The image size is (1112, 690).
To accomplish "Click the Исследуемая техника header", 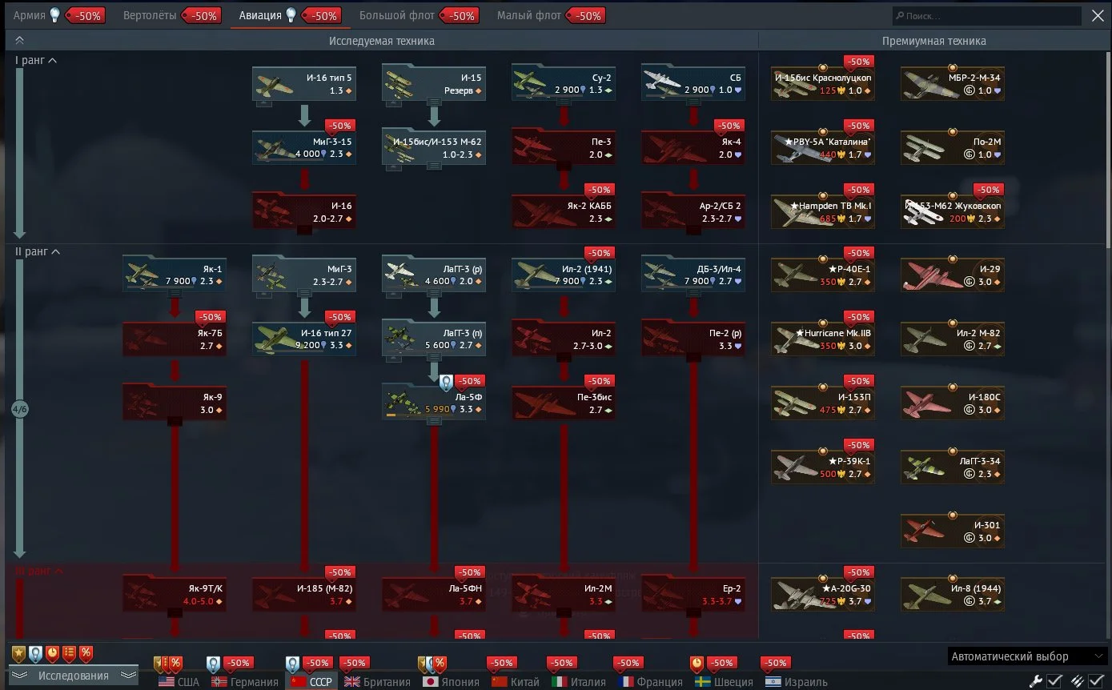I will click(x=382, y=41).
